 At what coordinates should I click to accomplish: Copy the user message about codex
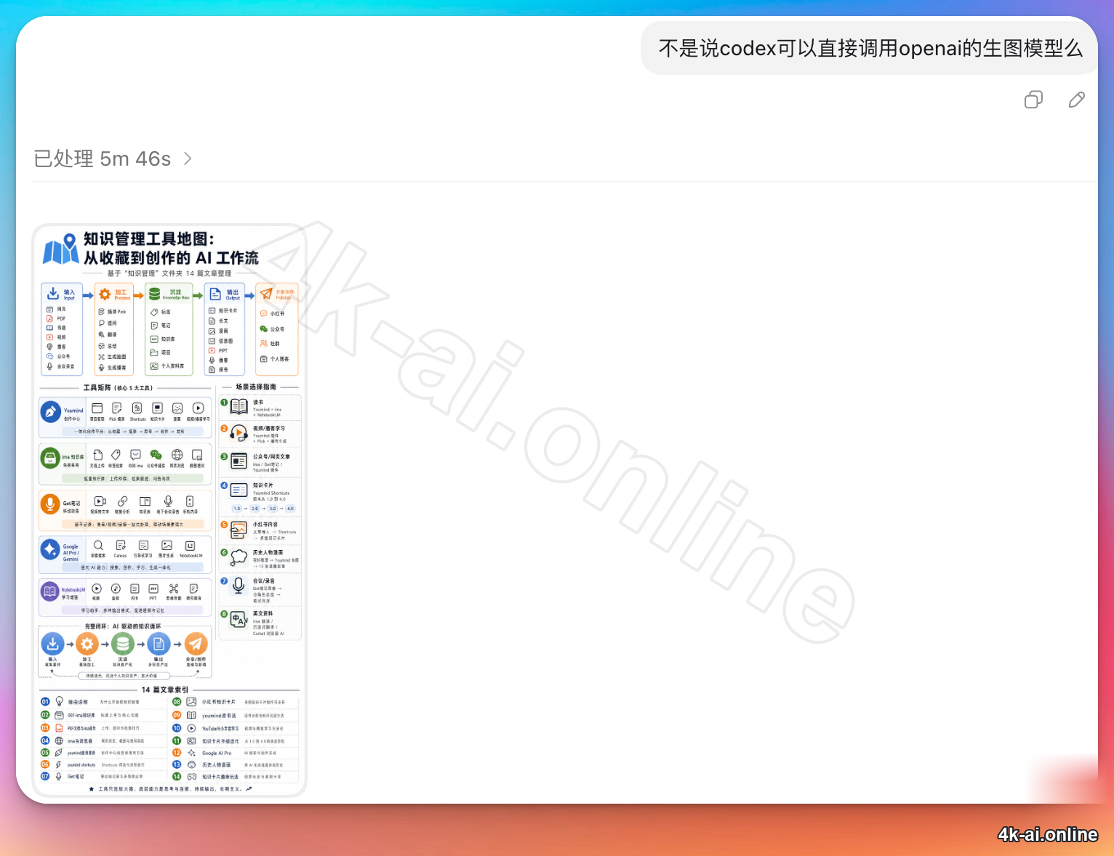1033,100
